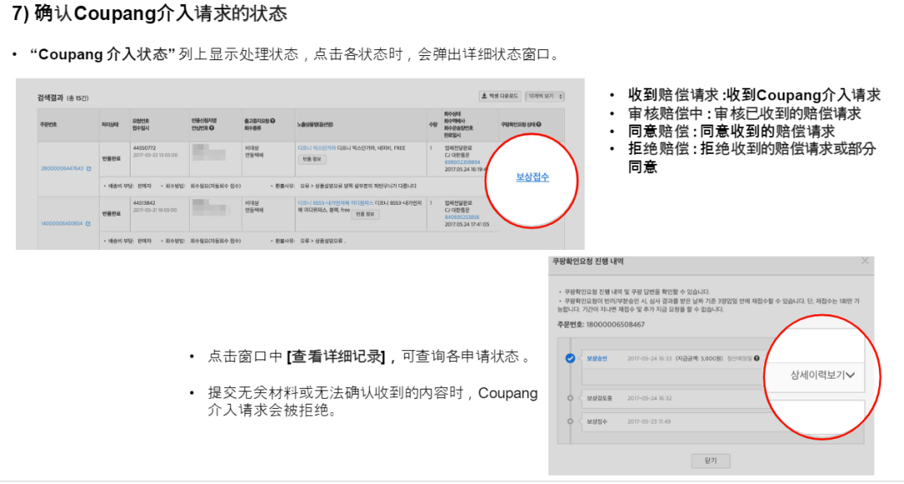This screenshot has height=484, width=904.
Task: Click the blue checkmark on 보상승인 step
Action: point(569,357)
